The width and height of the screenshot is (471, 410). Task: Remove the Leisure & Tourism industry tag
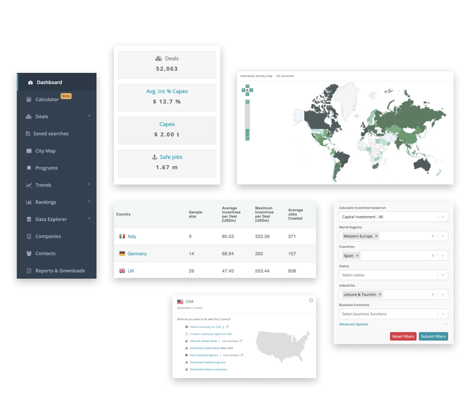[x=380, y=294]
